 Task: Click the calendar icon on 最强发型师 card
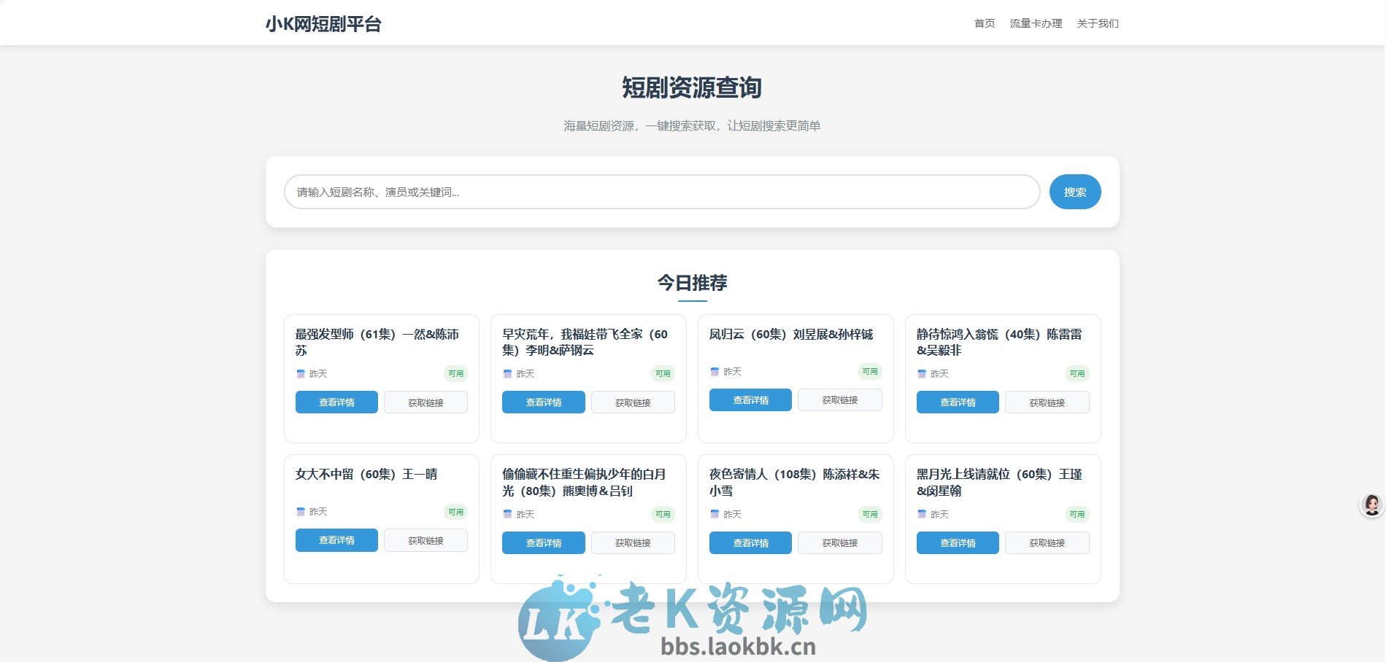tap(301, 373)
